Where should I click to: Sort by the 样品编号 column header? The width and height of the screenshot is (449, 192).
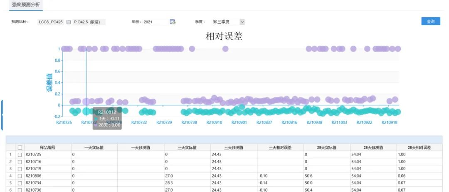(x=47, y=147)
